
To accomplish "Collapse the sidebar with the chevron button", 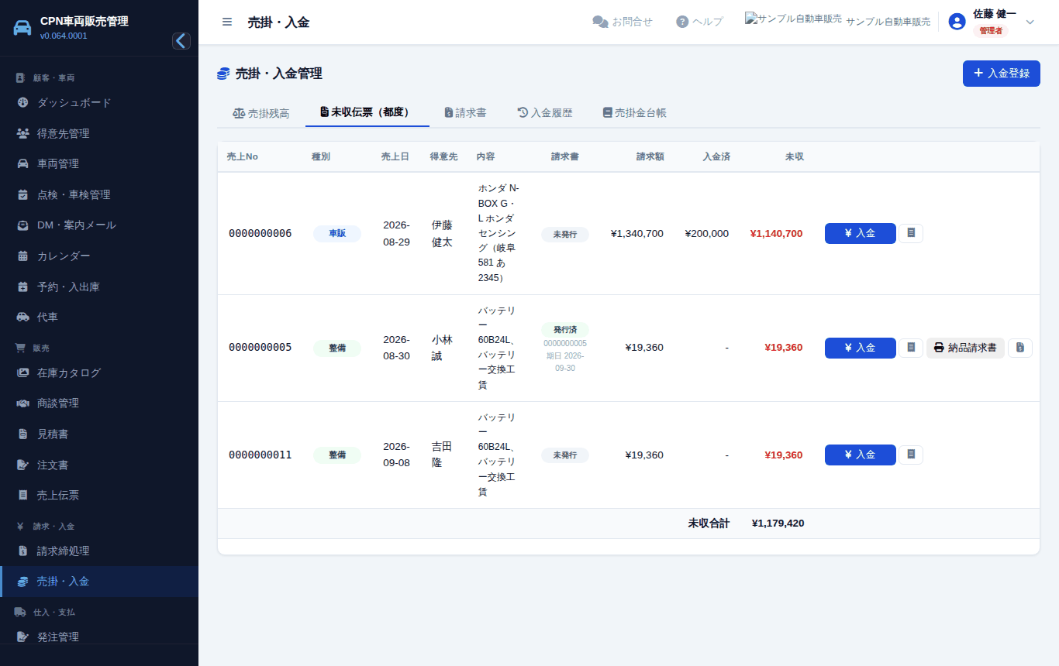I will 181,41.
